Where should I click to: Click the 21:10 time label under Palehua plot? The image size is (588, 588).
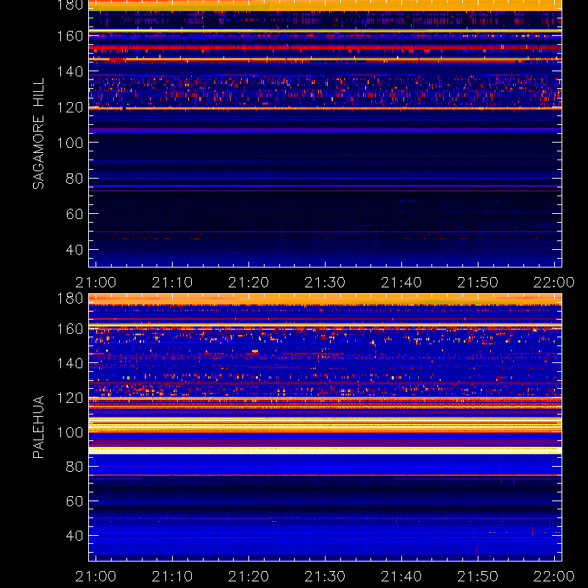[x=172, y=576]
